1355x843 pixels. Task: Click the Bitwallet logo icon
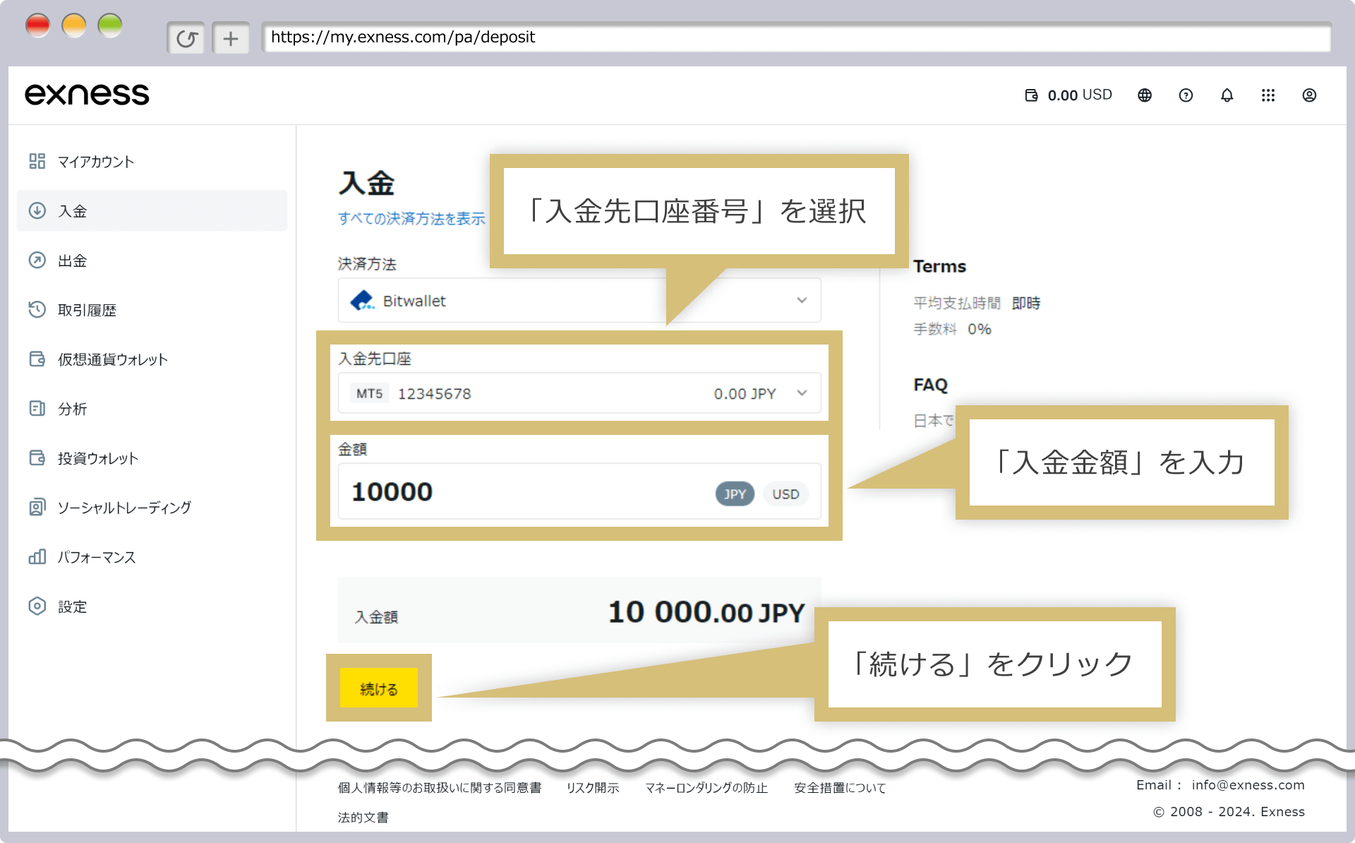(x=363, y=301)
